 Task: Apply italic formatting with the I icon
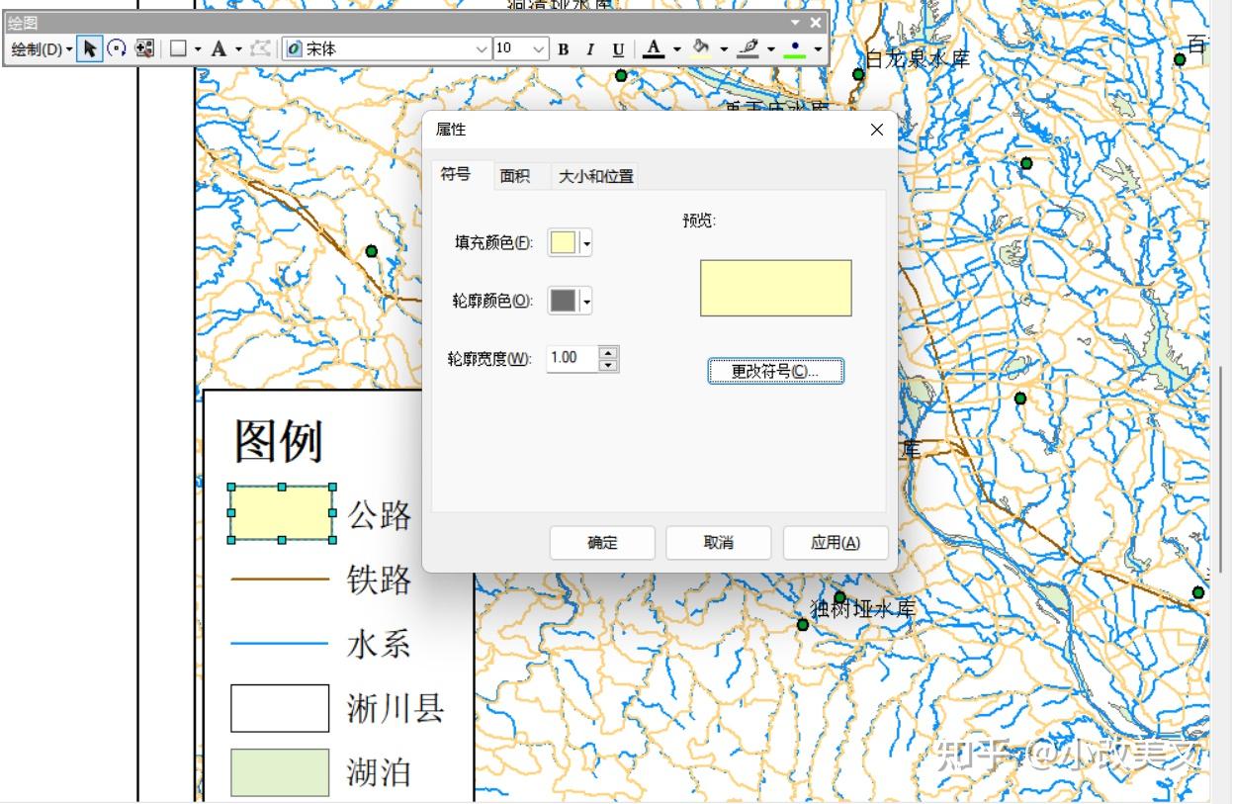point(589,47)
